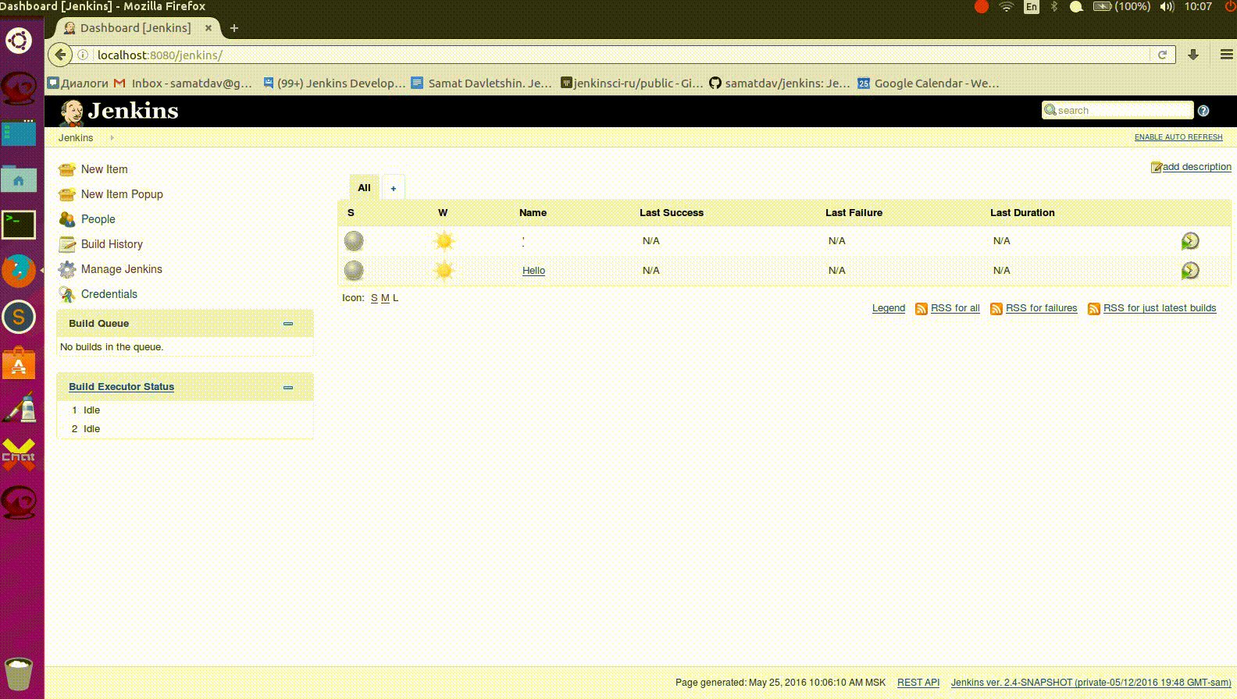Collapse the Build Executor Status panel
This screenshot has height=699, width=1237.
[x=288, y=387]
